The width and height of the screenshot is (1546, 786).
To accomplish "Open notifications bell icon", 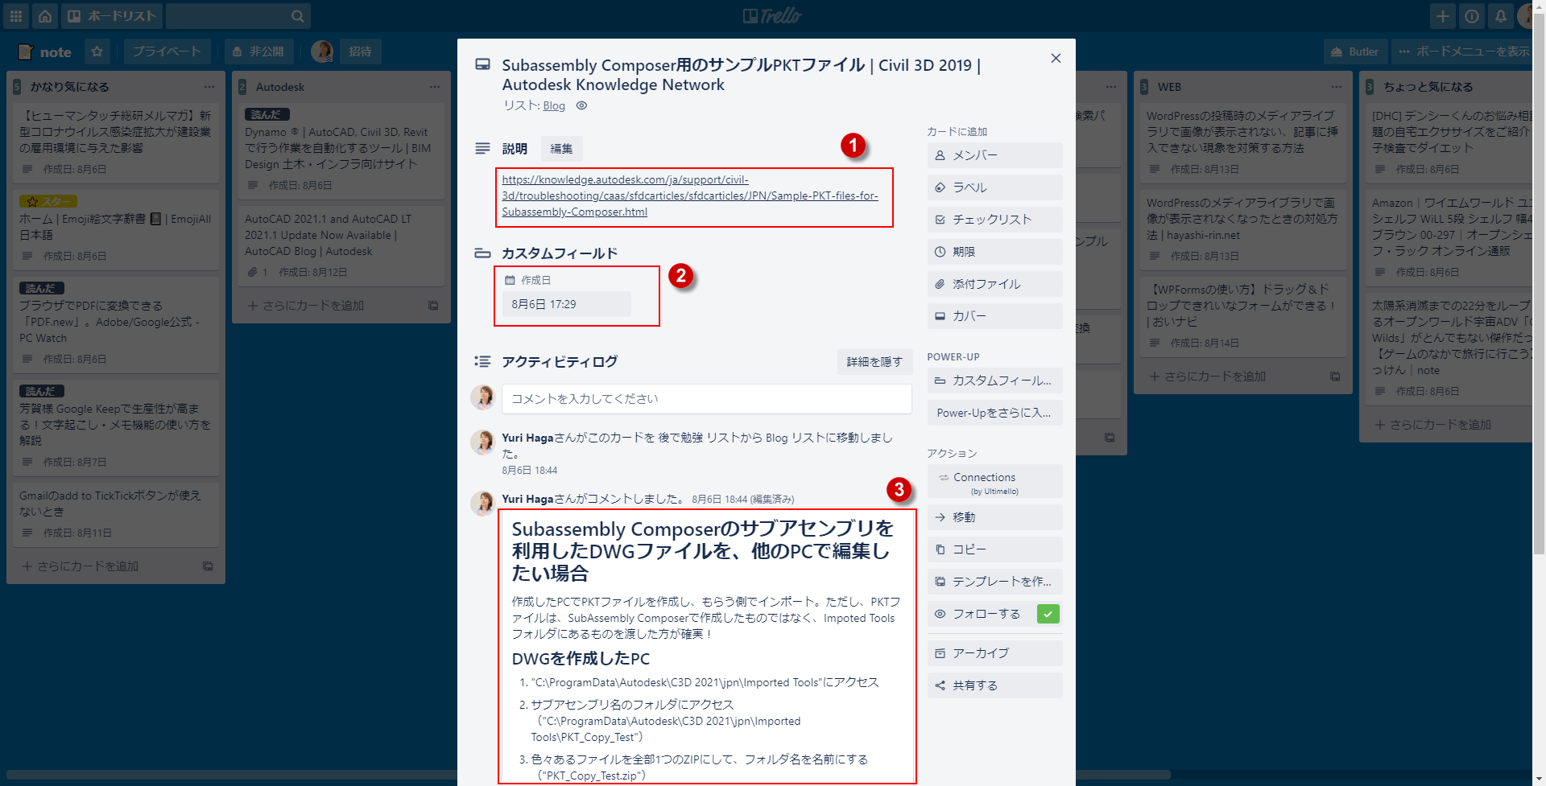I will (x=1501, y=16).
